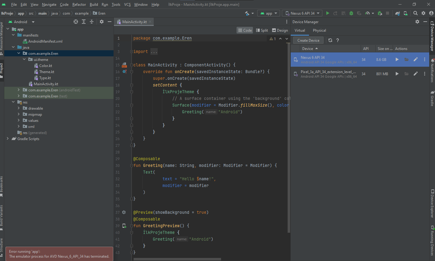Select the Code view mode

point(245,30)
